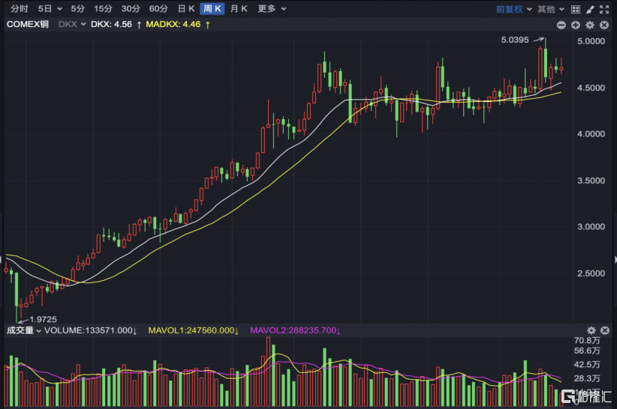Open volume panel settings gear
This screenshot has width=617, height=409.
pyautogui.click(x=591, y=330)
